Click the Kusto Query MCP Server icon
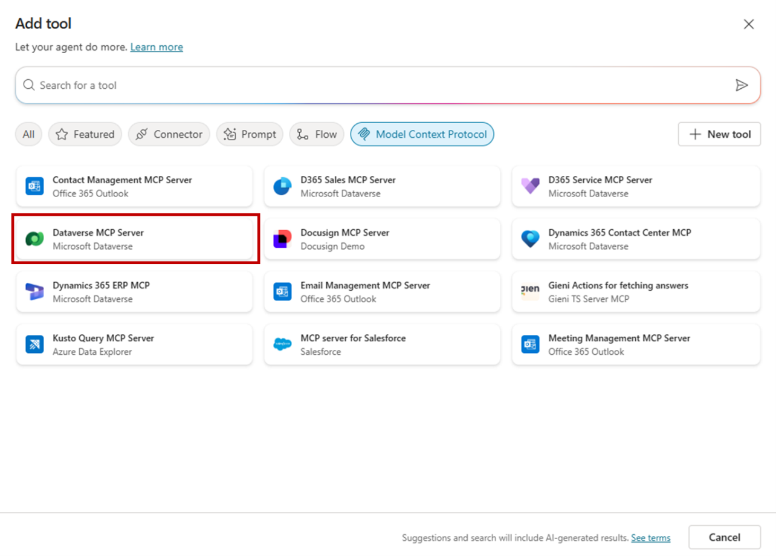 [x=34, y=344]
